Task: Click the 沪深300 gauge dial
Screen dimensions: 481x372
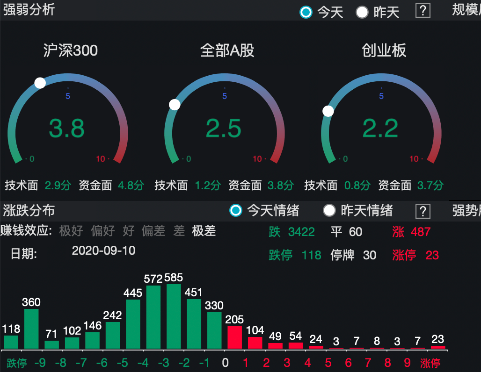Action: (x=69, y=117)
